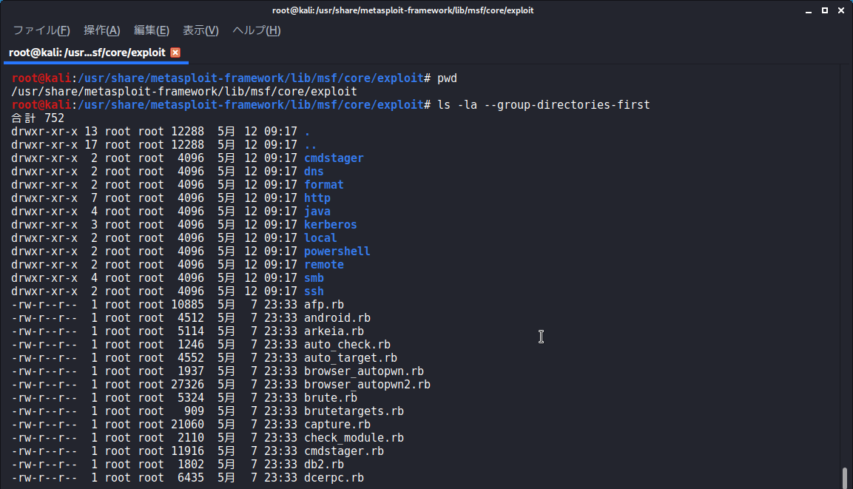
Task: Click the file size 10885
Action: (188, 305)
